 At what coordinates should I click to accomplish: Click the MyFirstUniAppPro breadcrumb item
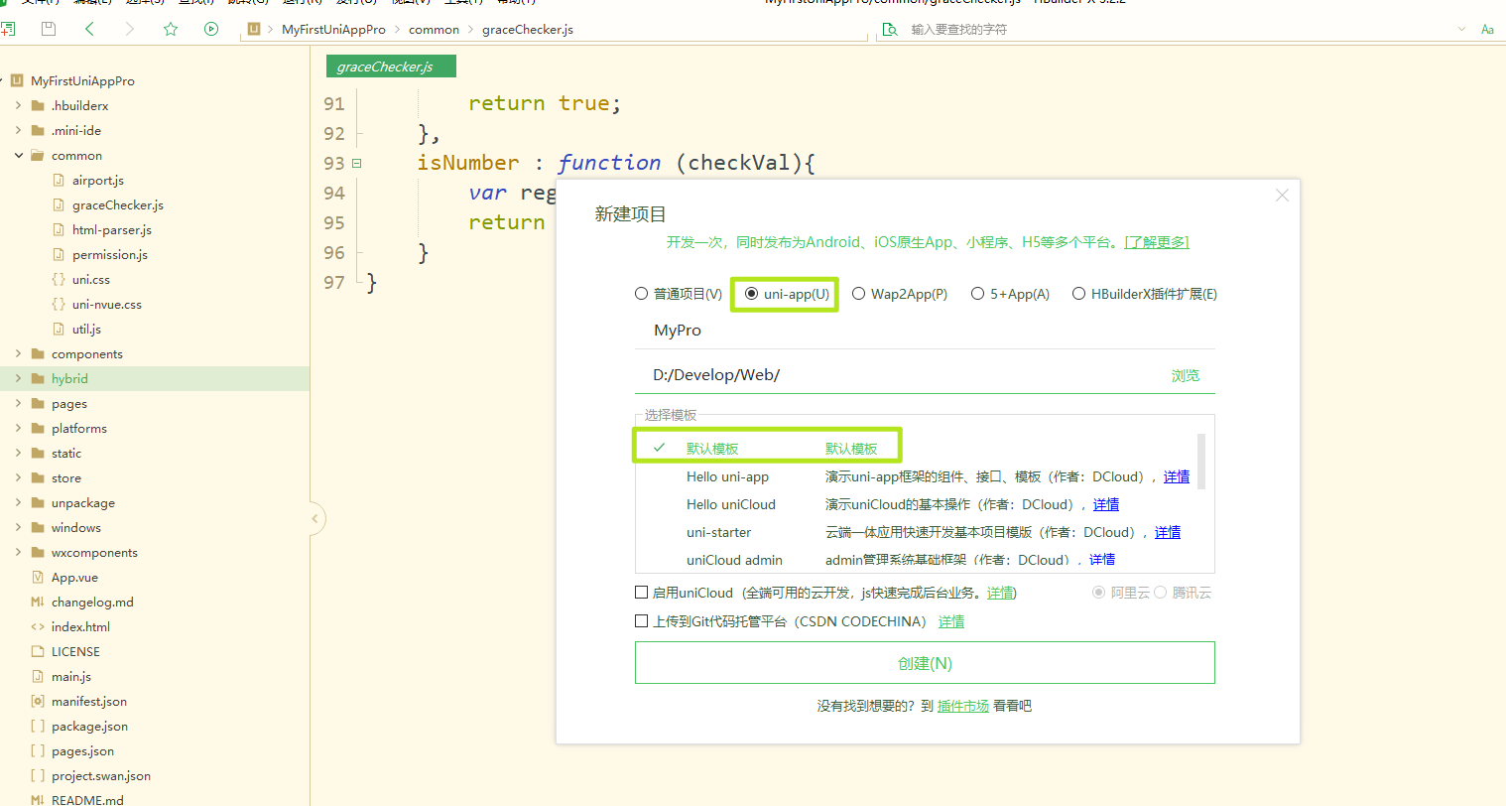pyautogui.click(x=333, y=30)
